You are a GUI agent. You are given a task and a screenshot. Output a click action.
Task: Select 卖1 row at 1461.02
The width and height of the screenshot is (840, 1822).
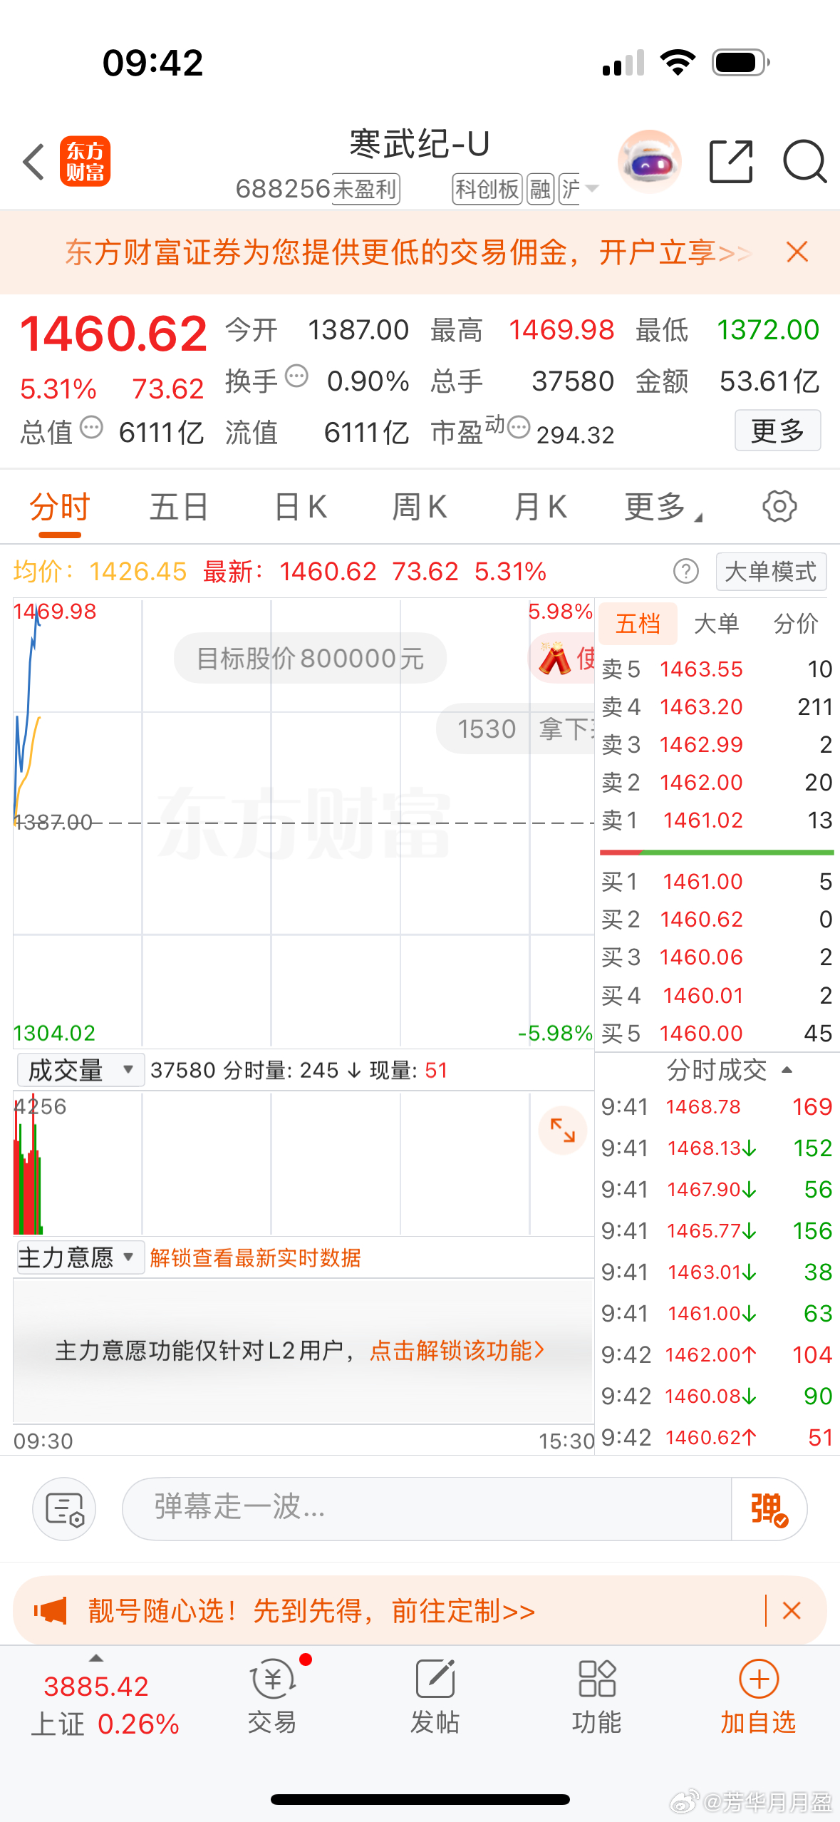click(x=717, y=820)
